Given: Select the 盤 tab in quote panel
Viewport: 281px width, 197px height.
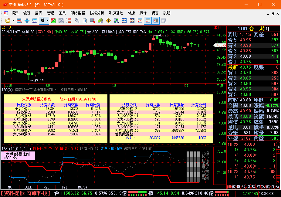Looking at the screenshot, I should pyautogui.click(x=239, y=187).
